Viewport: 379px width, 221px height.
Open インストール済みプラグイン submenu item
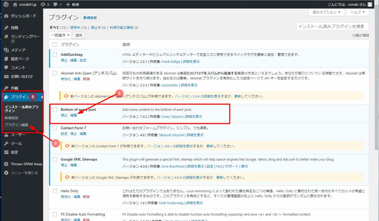tap(21, 109)
